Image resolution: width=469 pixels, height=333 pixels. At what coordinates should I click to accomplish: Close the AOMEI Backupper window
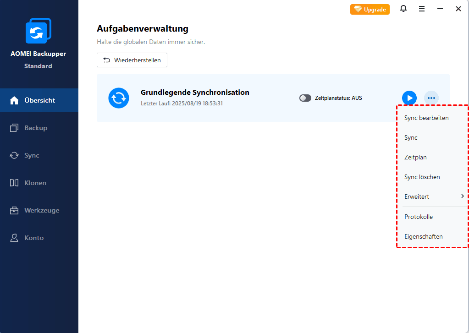pos(458,9)
